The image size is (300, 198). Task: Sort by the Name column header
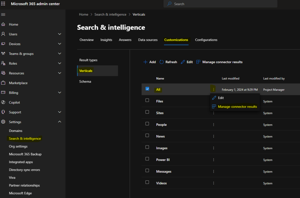coord(160,78)
